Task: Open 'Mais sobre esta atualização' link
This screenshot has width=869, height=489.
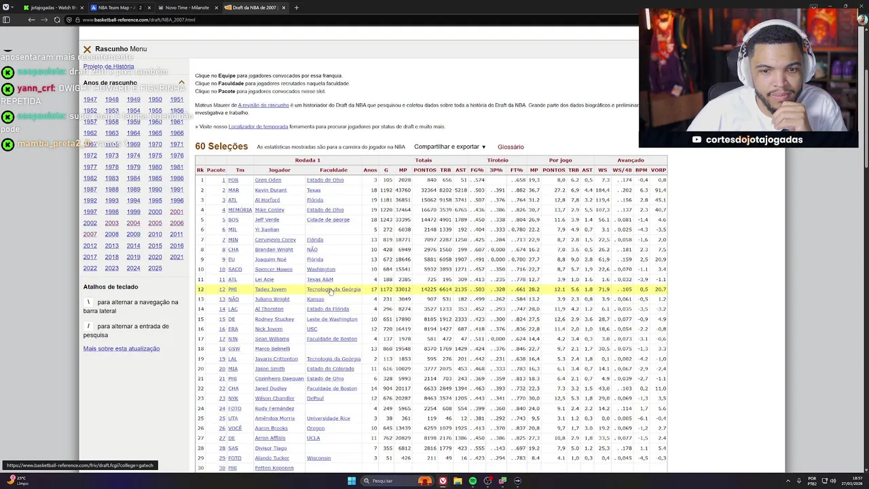Action: tap(122, 348)
